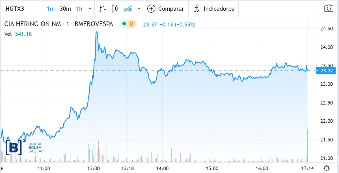This screenshot has height=173, width=339.
Task: Expand the time interval dropdown arrow
Action: click(x=90, y=9)
